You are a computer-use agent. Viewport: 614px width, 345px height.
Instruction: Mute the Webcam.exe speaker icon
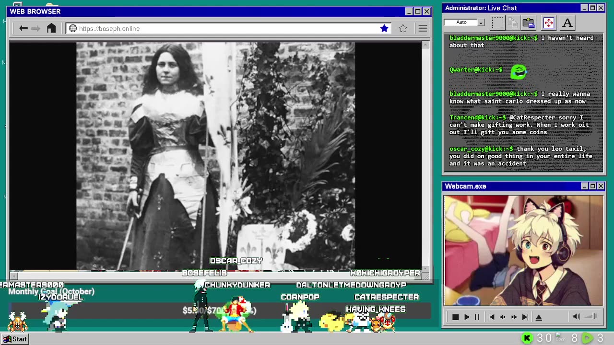tap(577, 316)
